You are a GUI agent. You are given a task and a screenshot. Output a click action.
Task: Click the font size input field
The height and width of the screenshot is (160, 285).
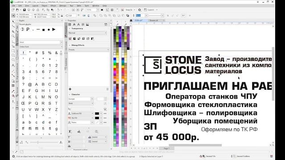(100, 99)
